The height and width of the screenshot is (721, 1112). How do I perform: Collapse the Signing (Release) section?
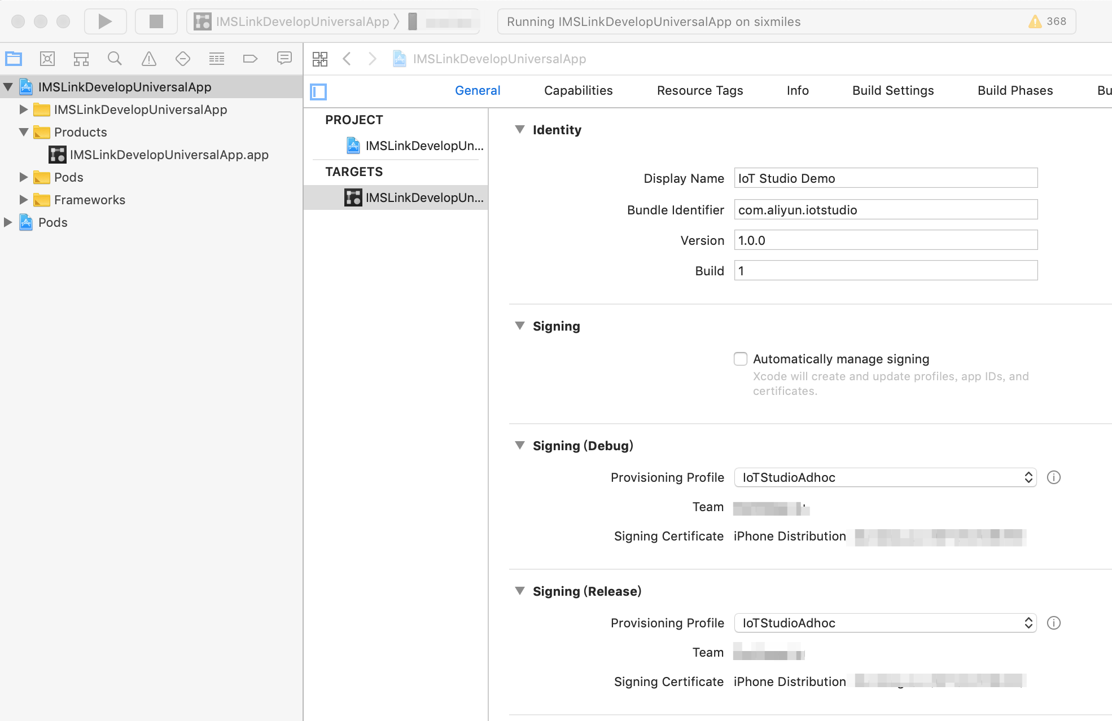point(520,591)
